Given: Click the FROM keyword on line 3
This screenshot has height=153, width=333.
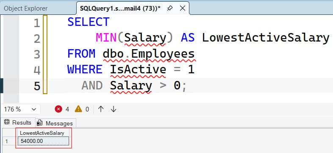Looking at the screenshot, I should coord(81,54).
